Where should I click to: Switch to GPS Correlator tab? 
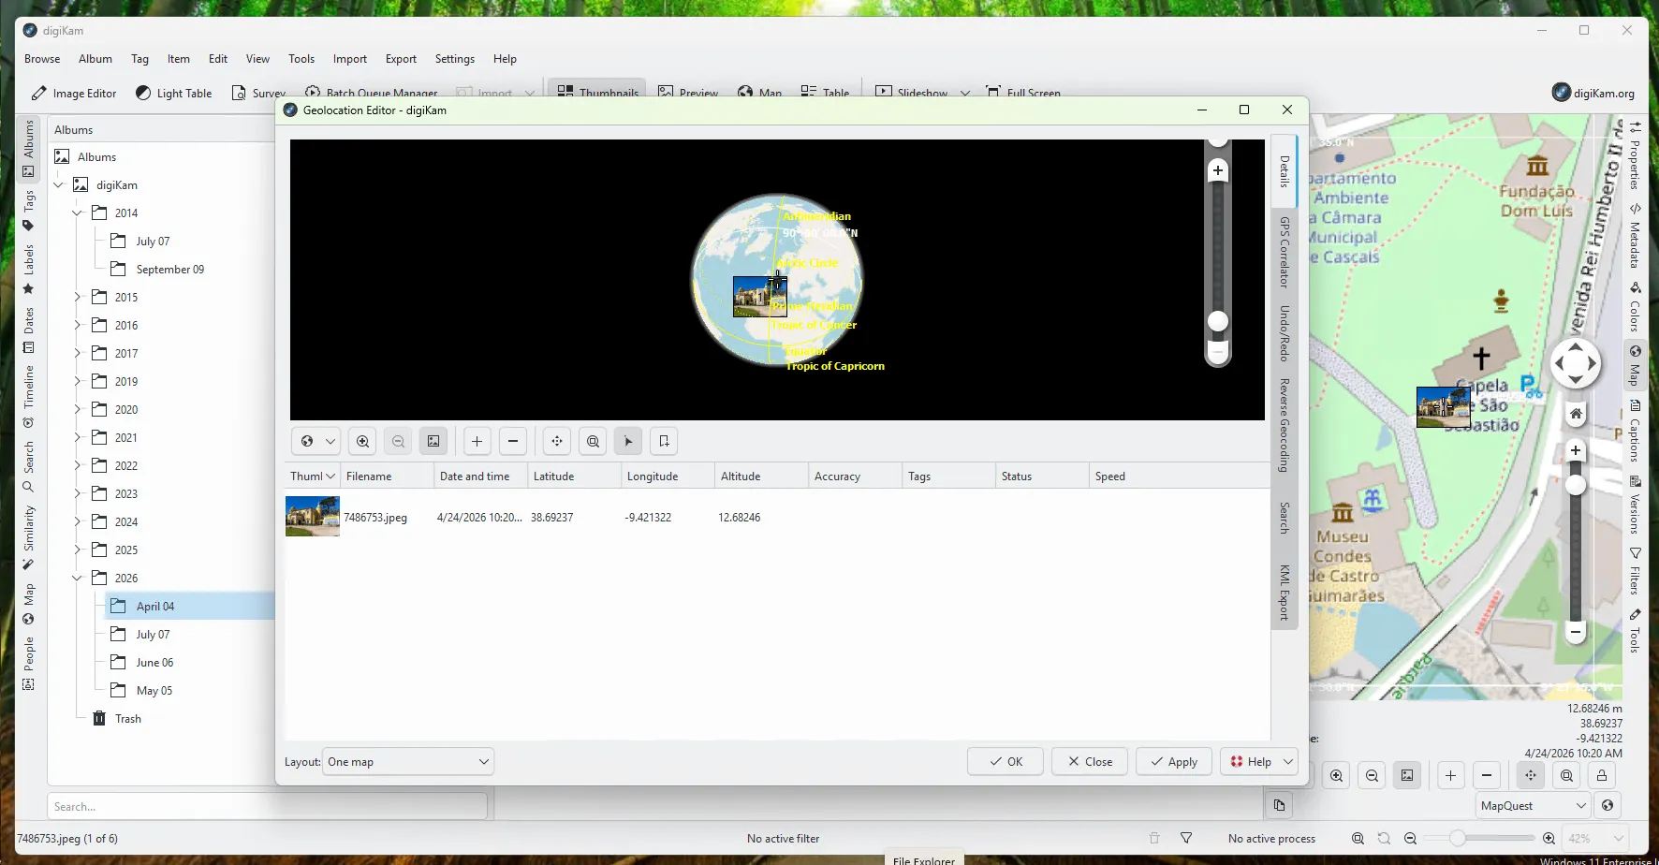pyautogui.click(x=1285, y=252)
